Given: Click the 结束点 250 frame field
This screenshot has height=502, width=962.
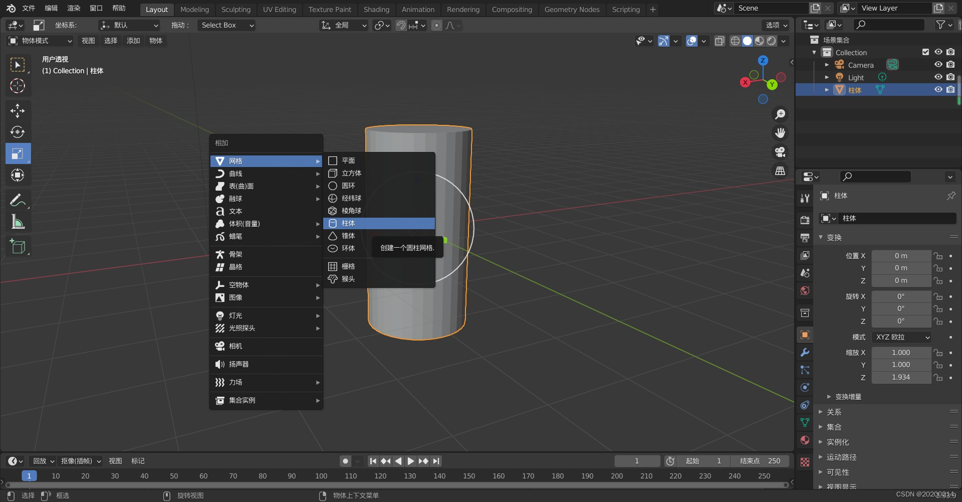Looking at the screenshot, I should coord(760,461).
